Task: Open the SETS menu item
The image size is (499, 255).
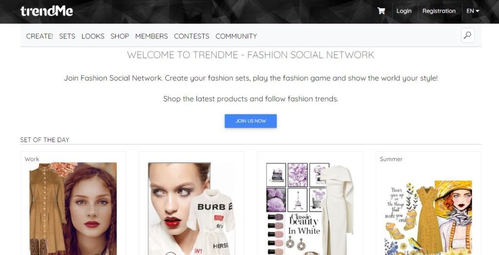Action: pos(67,36)
